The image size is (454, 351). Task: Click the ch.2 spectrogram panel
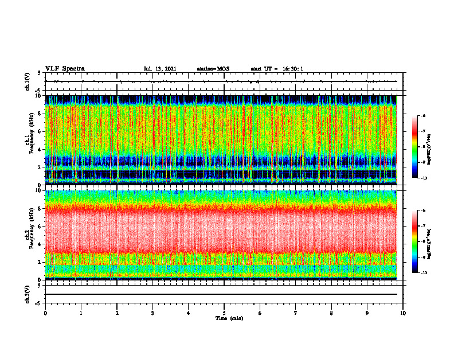tap(221, 235)
